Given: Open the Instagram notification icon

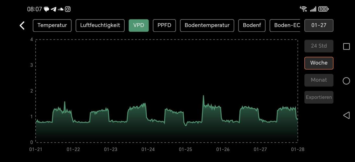Looking at the screenshot, I should 68,9.
